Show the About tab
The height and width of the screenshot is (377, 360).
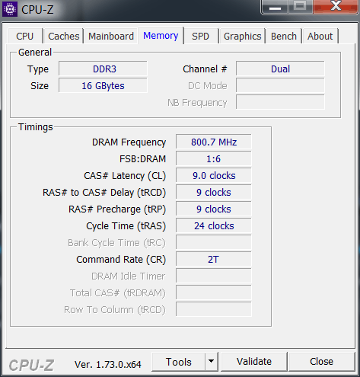click(320, 37)
